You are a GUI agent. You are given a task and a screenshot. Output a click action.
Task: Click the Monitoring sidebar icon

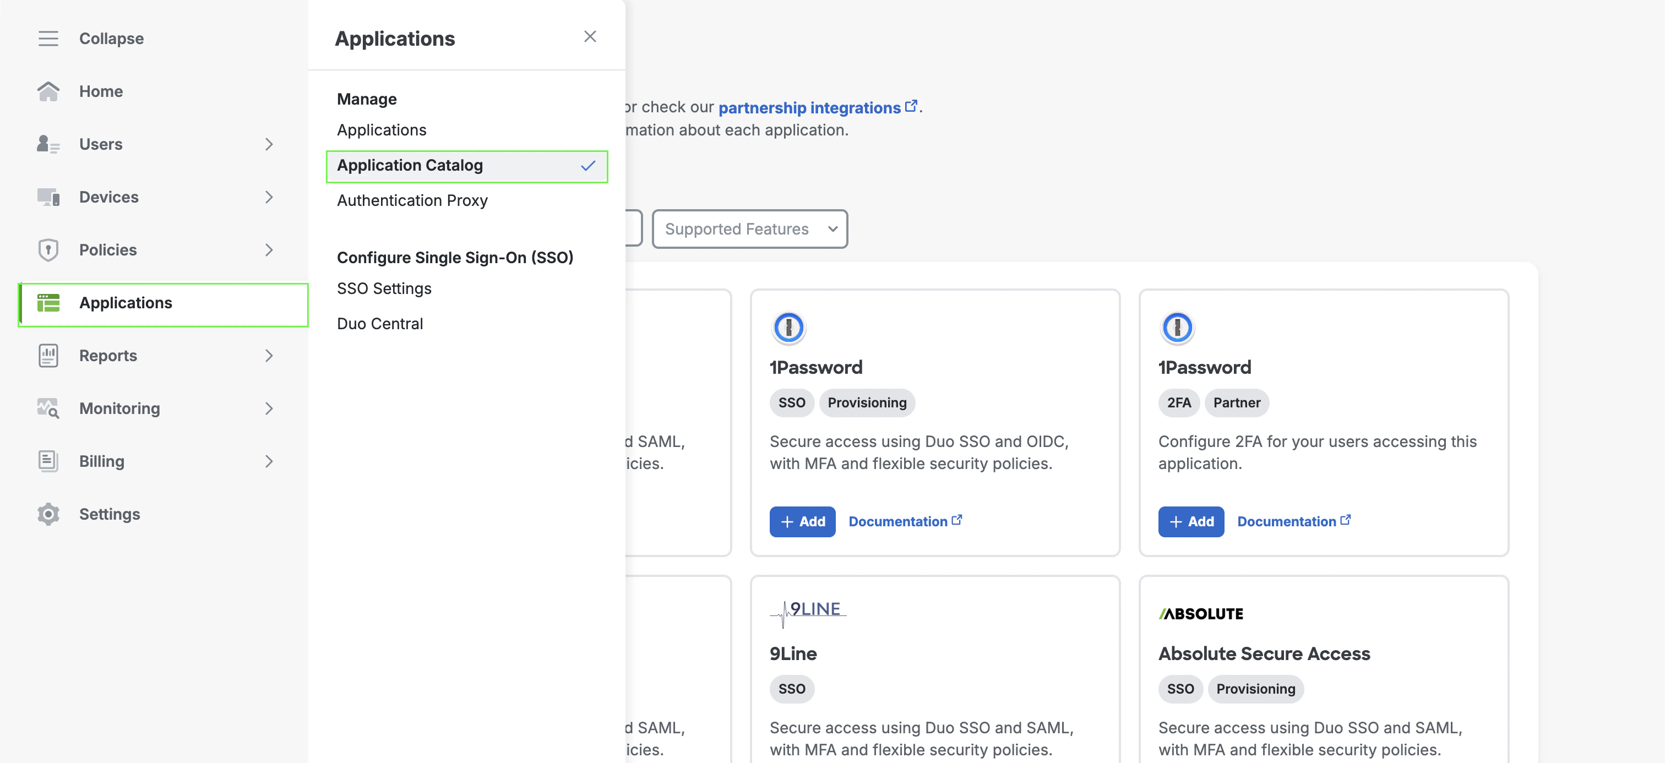click(48, 408)
